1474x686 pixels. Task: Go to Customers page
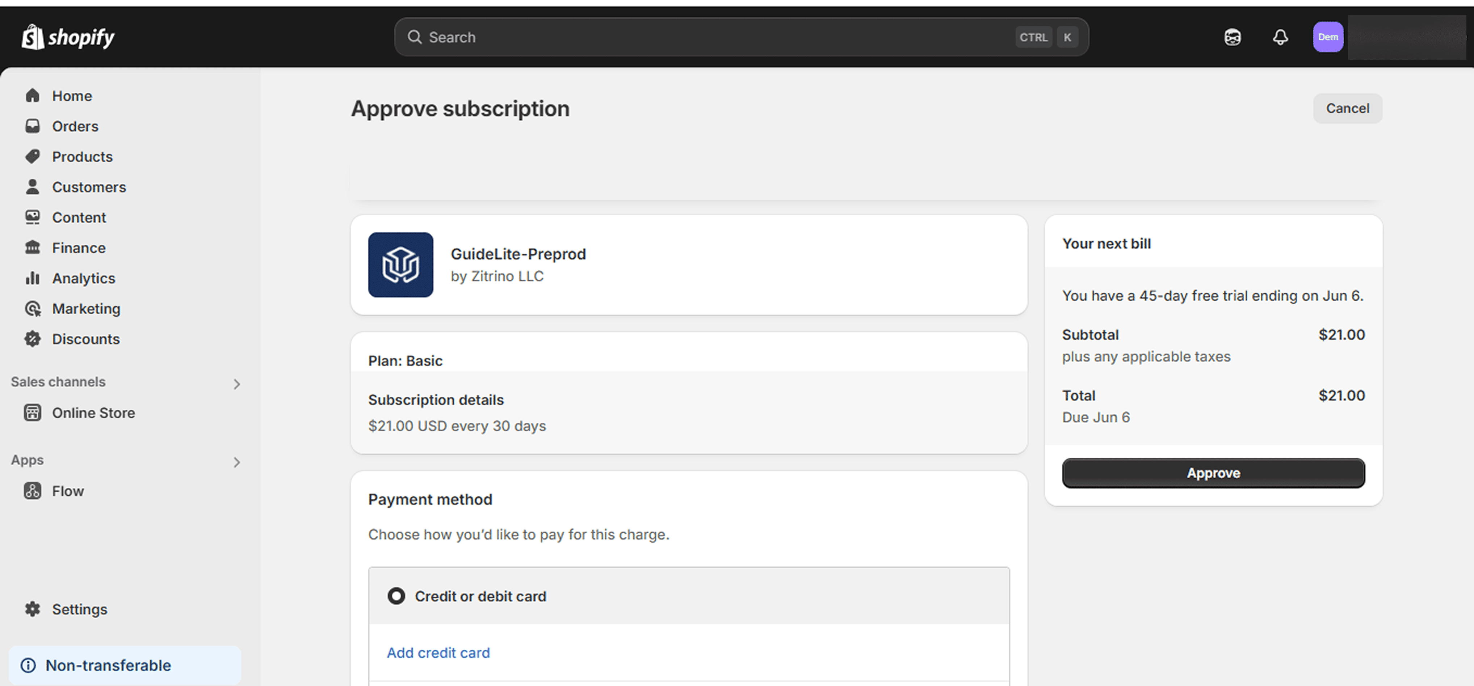[89, 187]
